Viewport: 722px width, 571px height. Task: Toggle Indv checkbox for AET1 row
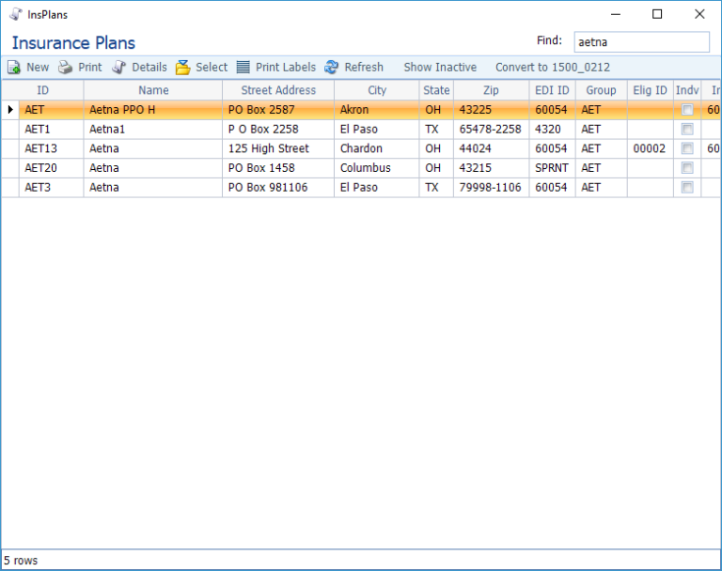(687, 130)
